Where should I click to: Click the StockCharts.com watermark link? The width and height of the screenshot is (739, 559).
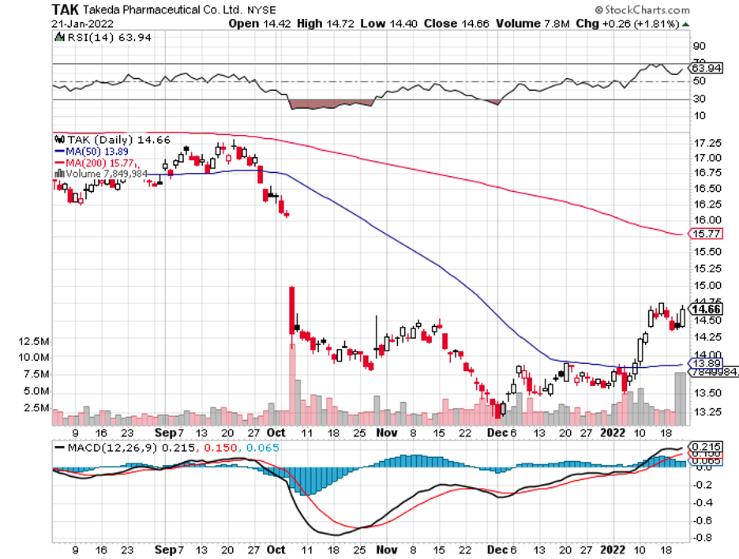pyautogui.click(x=647, y=10)
